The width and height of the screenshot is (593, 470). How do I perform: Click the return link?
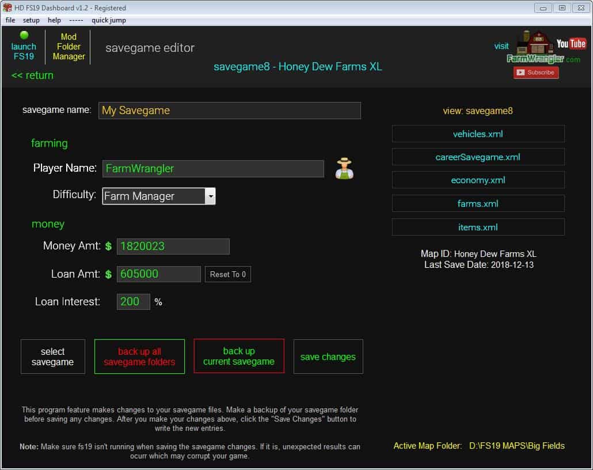point(32,75)
